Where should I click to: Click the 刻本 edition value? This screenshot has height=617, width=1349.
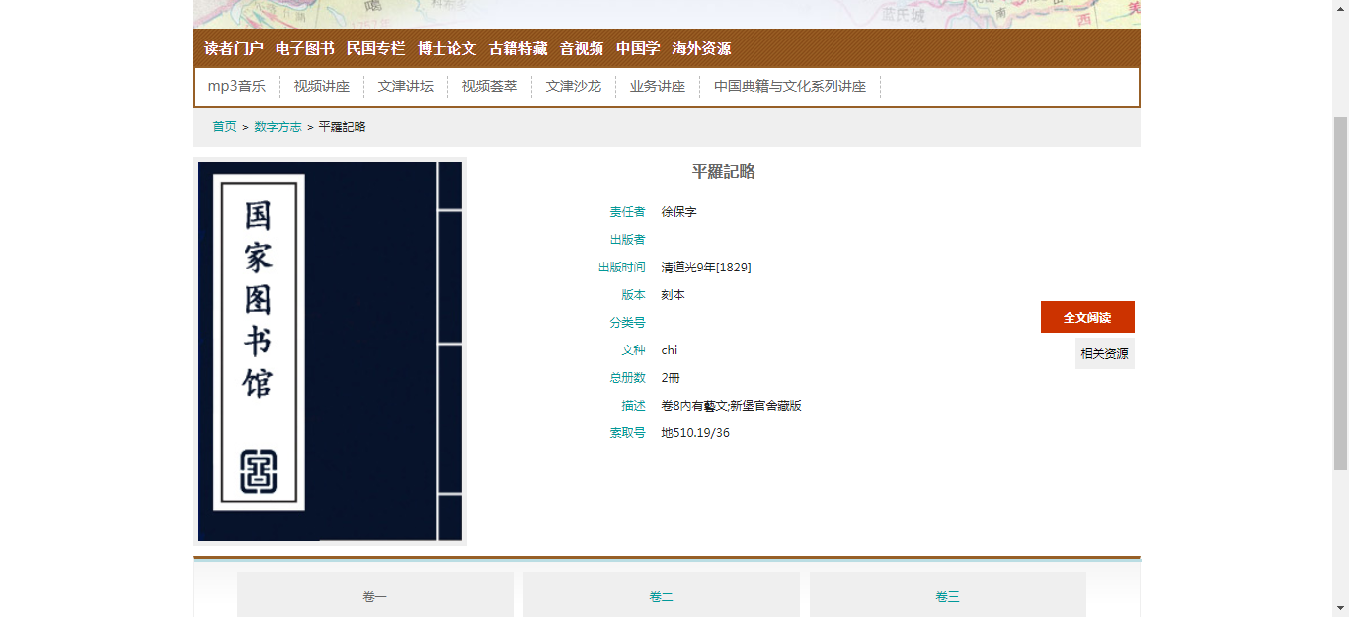[674, 295]
